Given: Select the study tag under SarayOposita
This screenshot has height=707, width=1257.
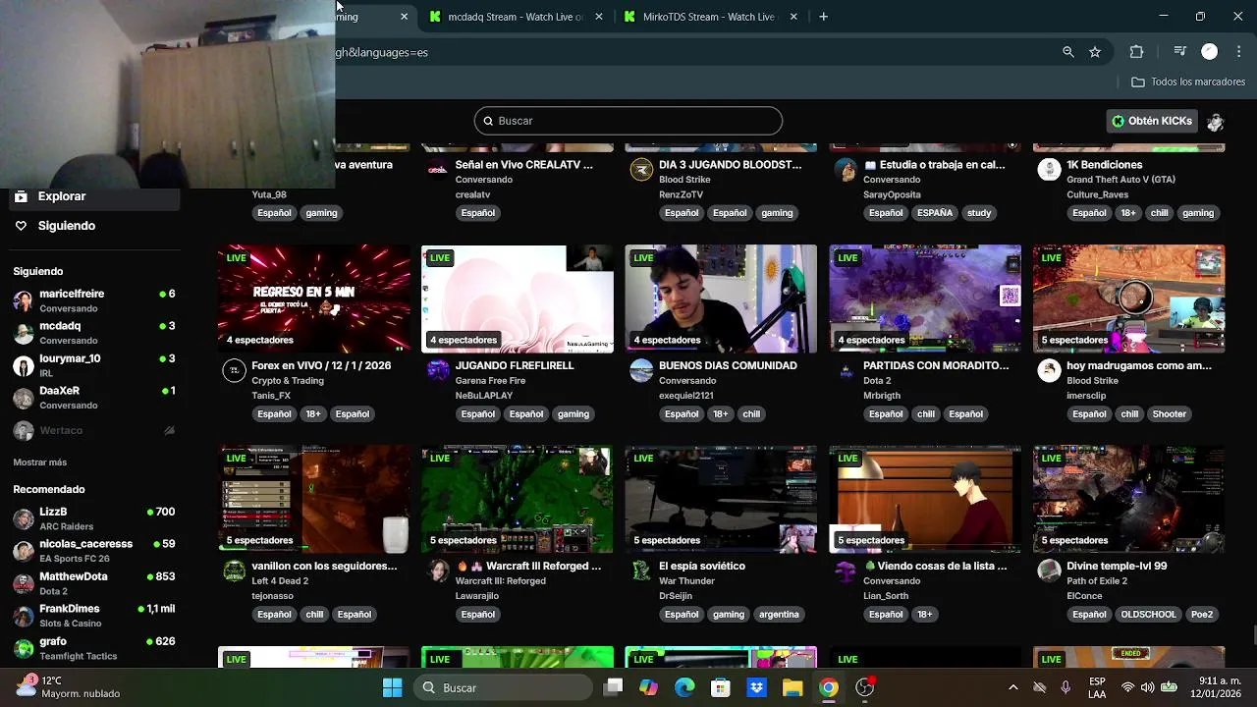Looking at the screenshot, I should 979,213.
